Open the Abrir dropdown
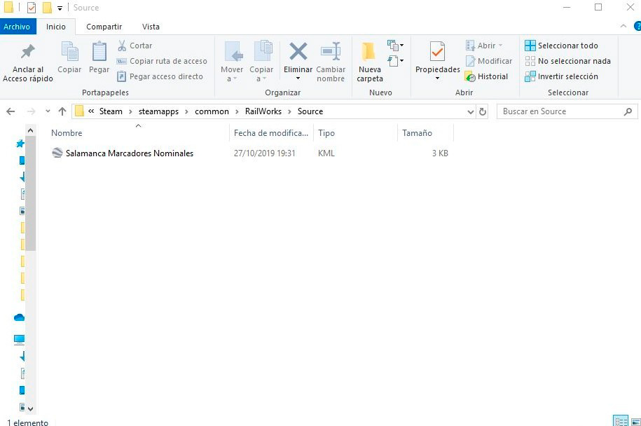Viewport: 641px width, 426px height. point(500,46)
